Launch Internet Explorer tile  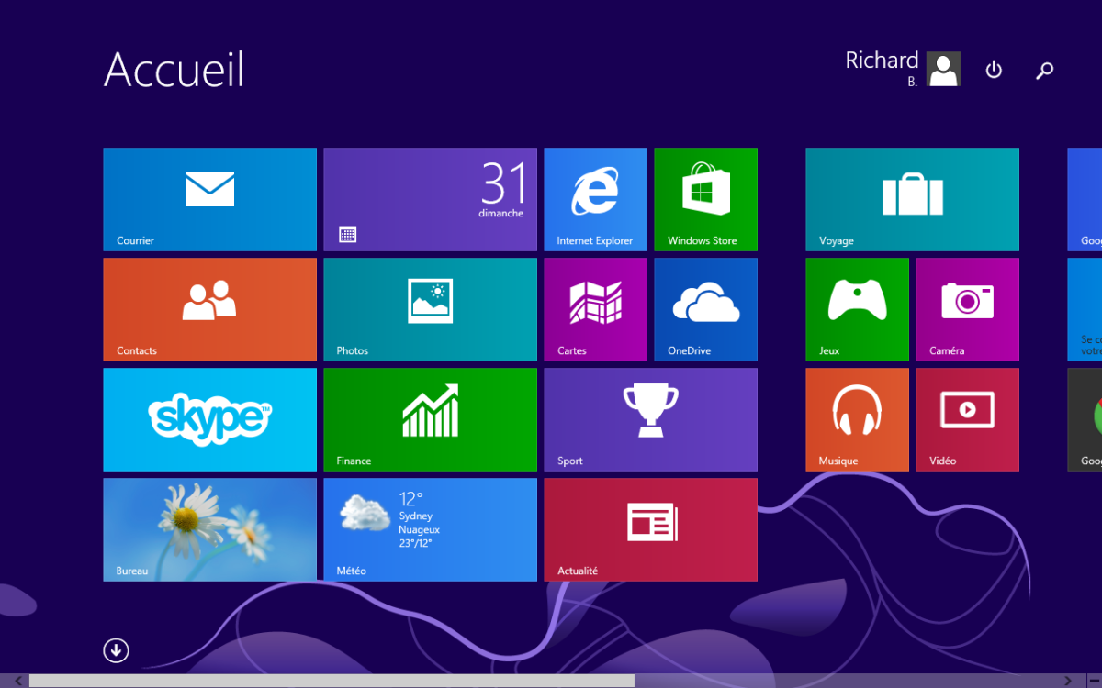(595, 199)
